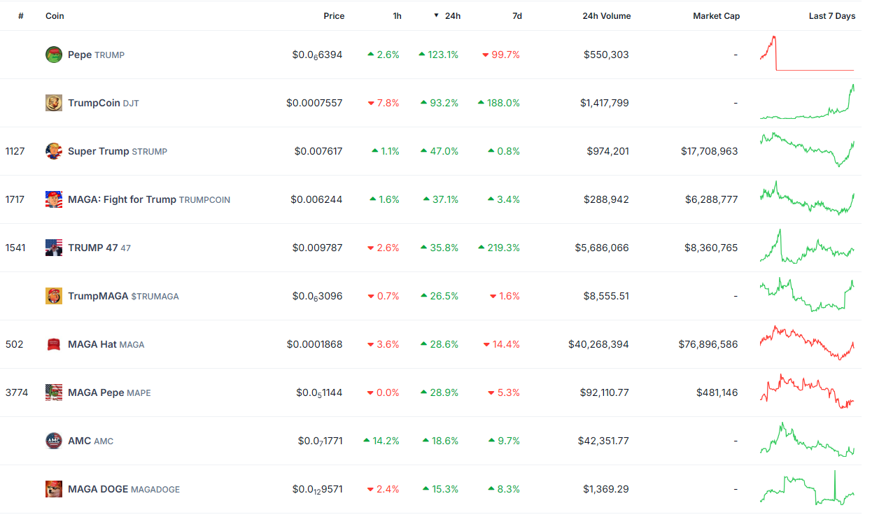Click the MAGA Pepe coin logo
886x517 pixels.
click(54, 392)
